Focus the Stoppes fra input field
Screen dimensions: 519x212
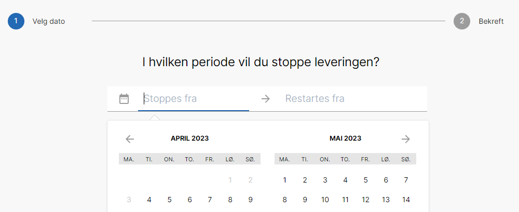[195, 99]
